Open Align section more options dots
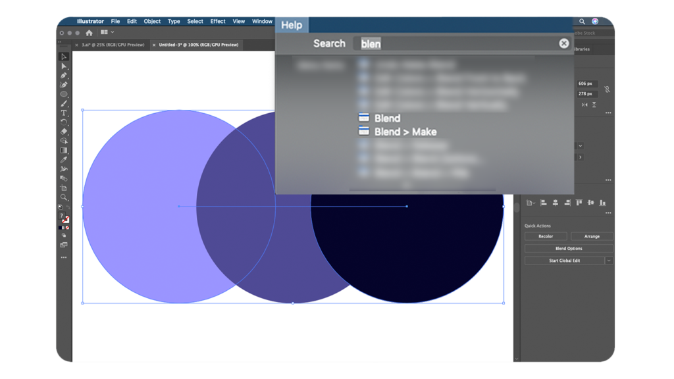The height and width of the screenshot is (379, 674). point(608,213)
